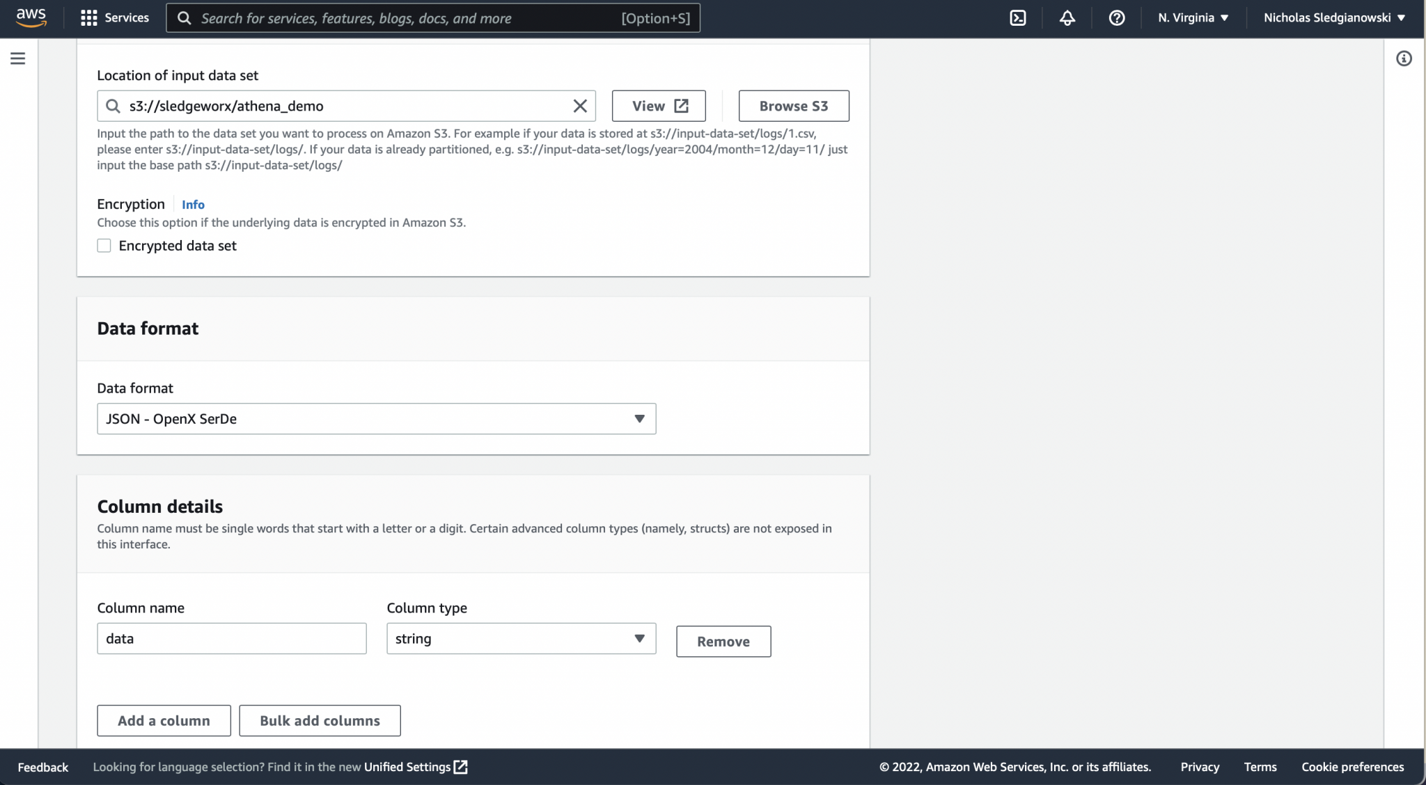Viewport: 1426px width, 785px height.
Task: Click the search magnifier in the top bar
Action: pos(185,18)
